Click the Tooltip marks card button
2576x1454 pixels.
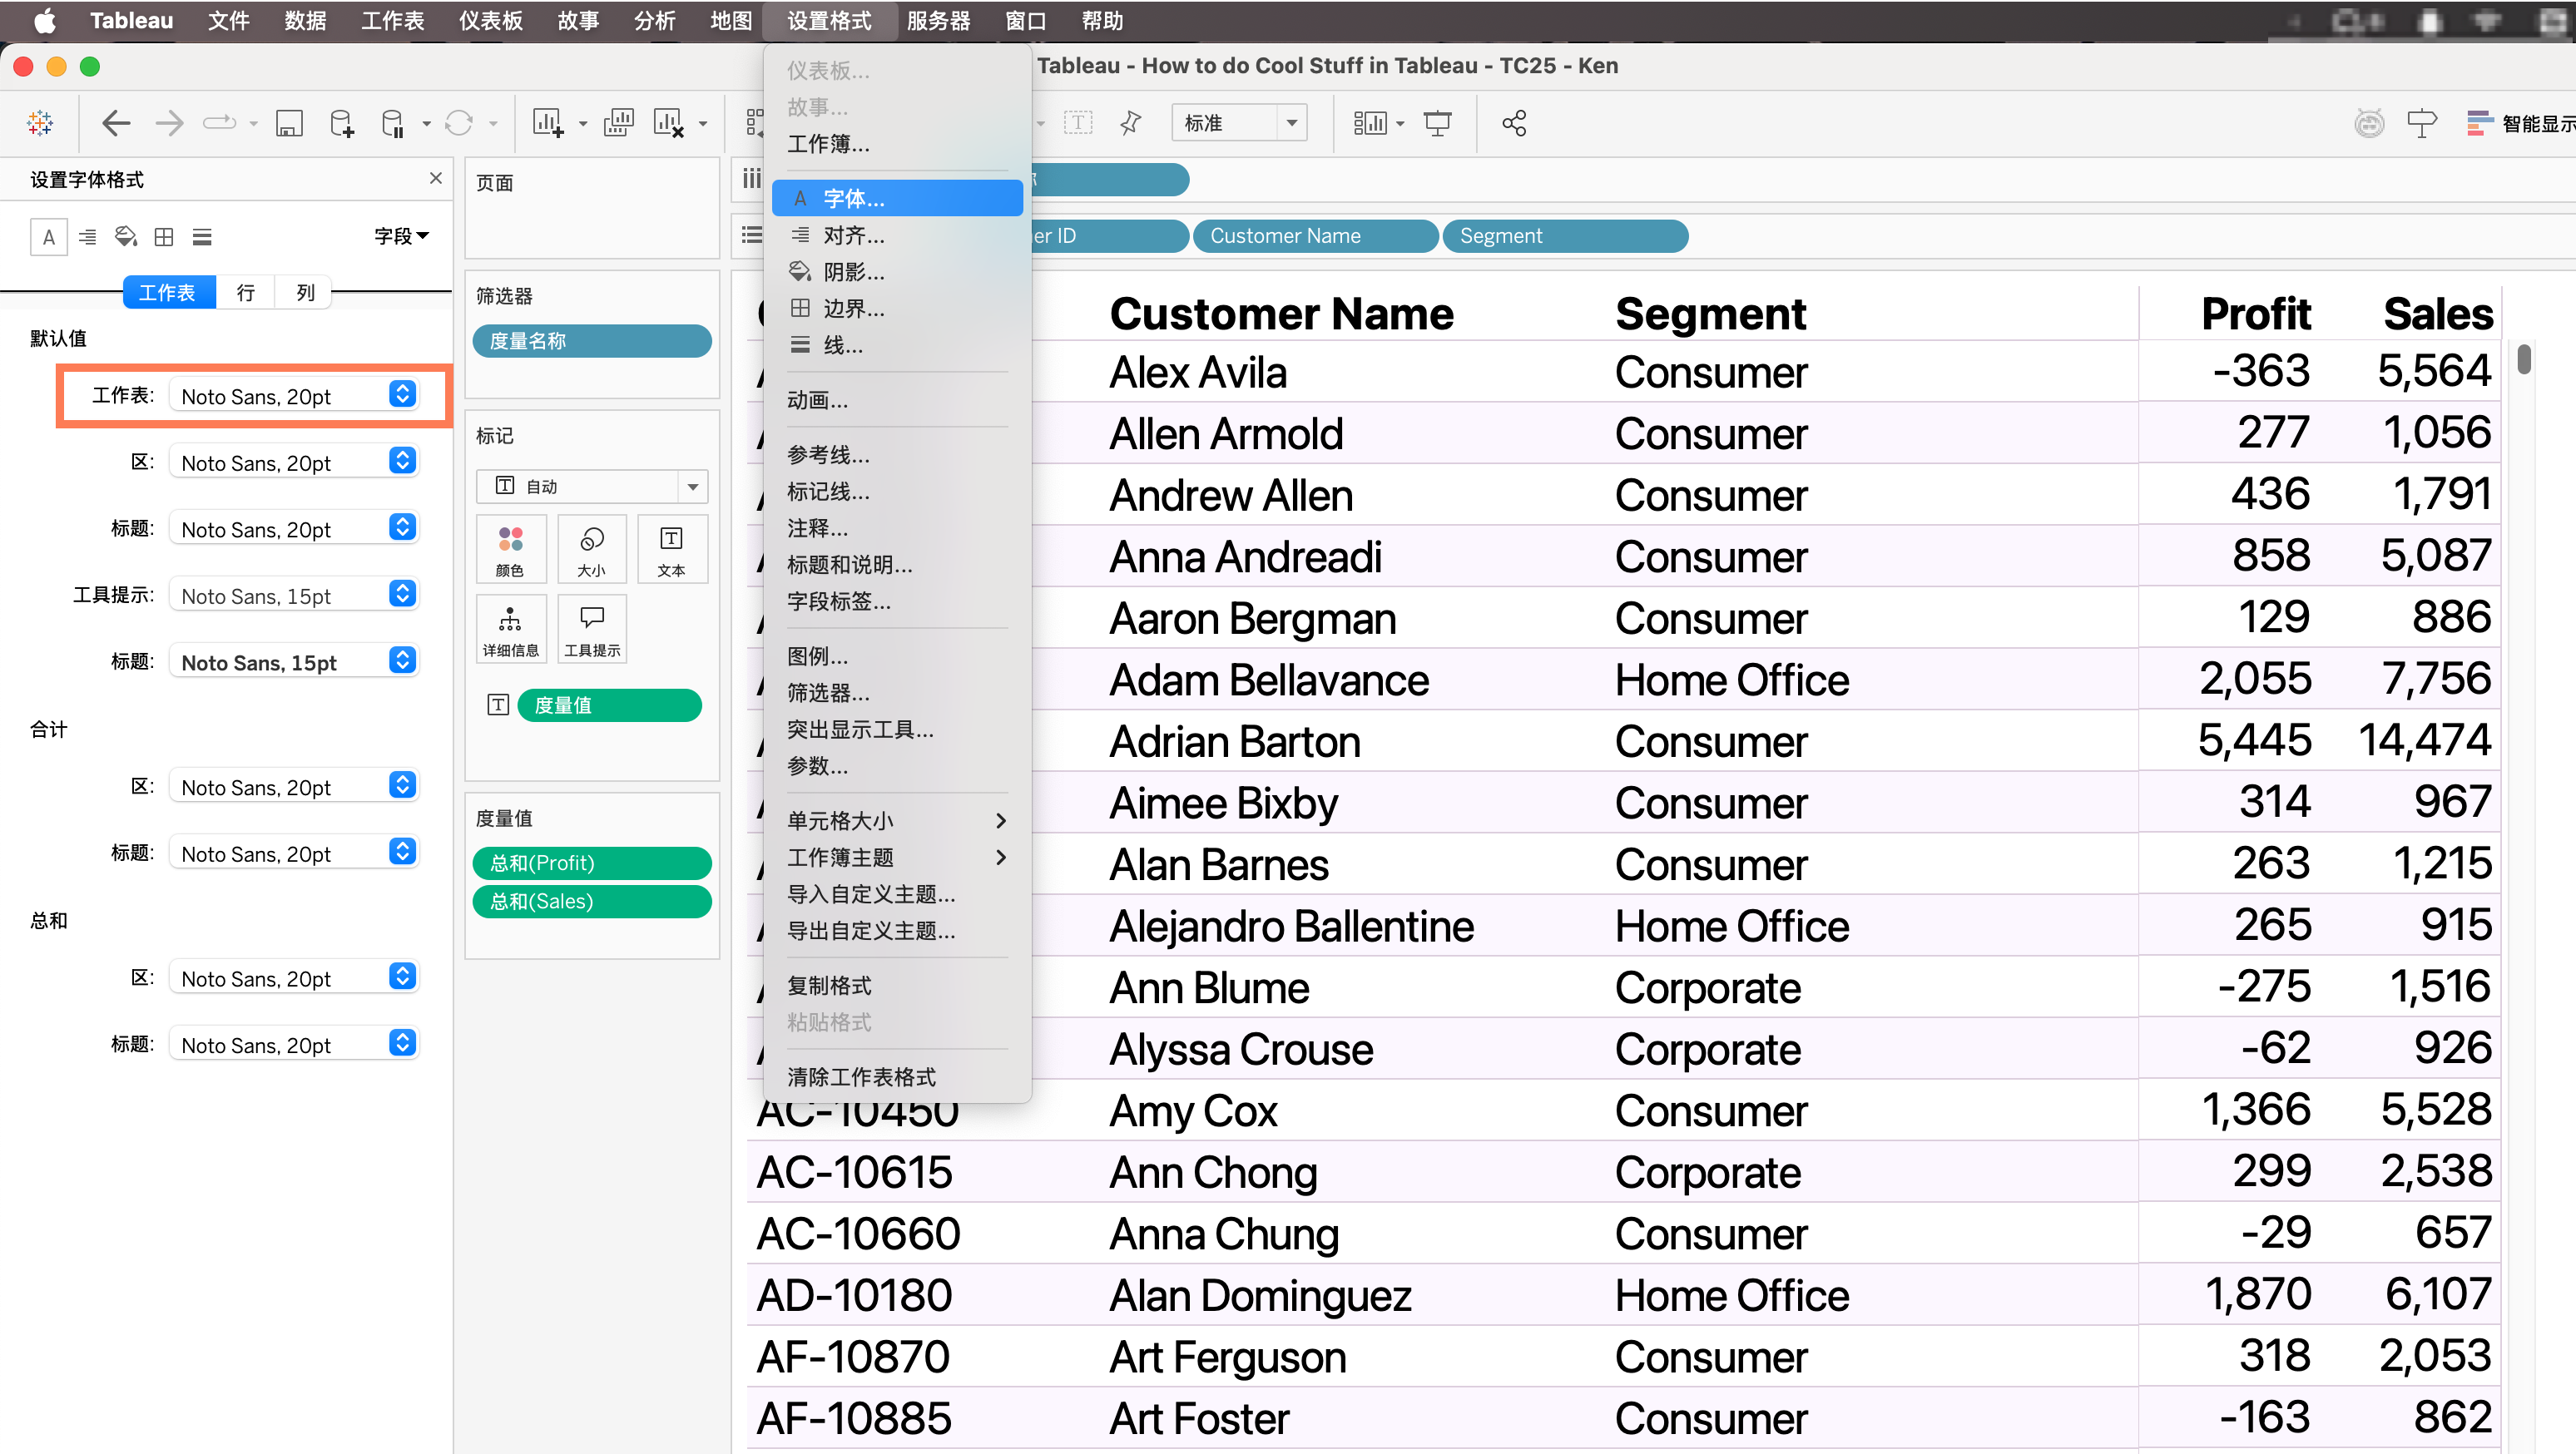coord(592,628)
